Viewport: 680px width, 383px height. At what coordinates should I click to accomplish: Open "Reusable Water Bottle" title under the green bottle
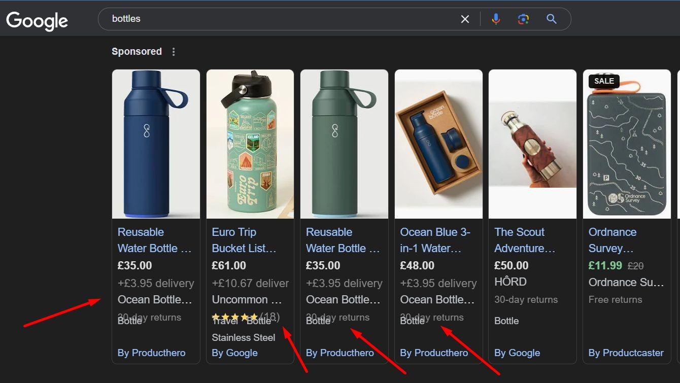[x=343, y=240]
